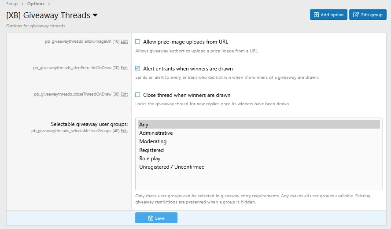This screenshot has width=391, height=229.
Task: Click the pb_giveawaythreads_alertEntrantsOnDraw (20) identifier text
Action: point(76,68)
